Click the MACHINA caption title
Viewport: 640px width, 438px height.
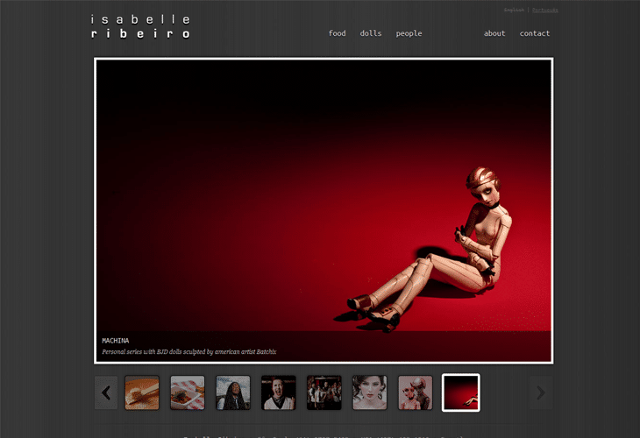click(116, 340)
